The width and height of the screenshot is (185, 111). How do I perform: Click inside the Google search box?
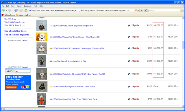pyautogui.click(x=164, y=10)
